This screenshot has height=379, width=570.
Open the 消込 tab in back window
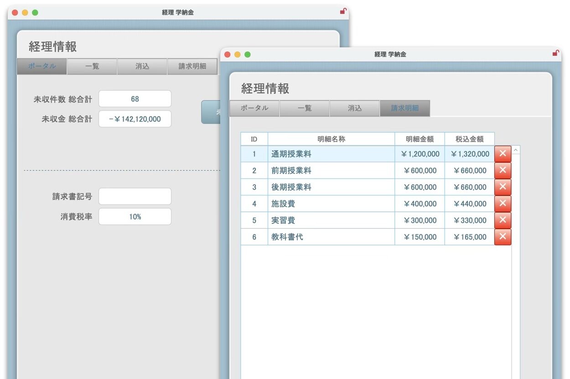142,66
